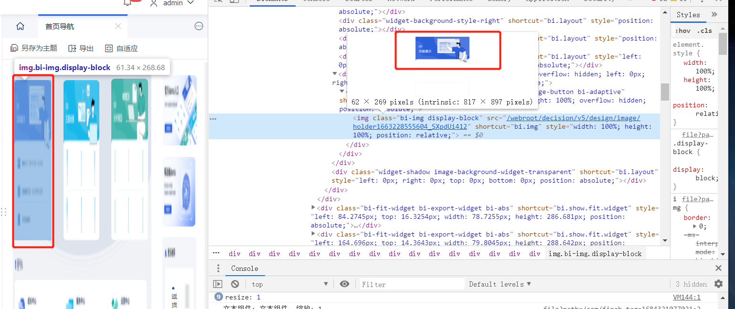The width and height of the screenshot is (735, 309).
Task: Click the resize: 1 console message
Action: 243,297
